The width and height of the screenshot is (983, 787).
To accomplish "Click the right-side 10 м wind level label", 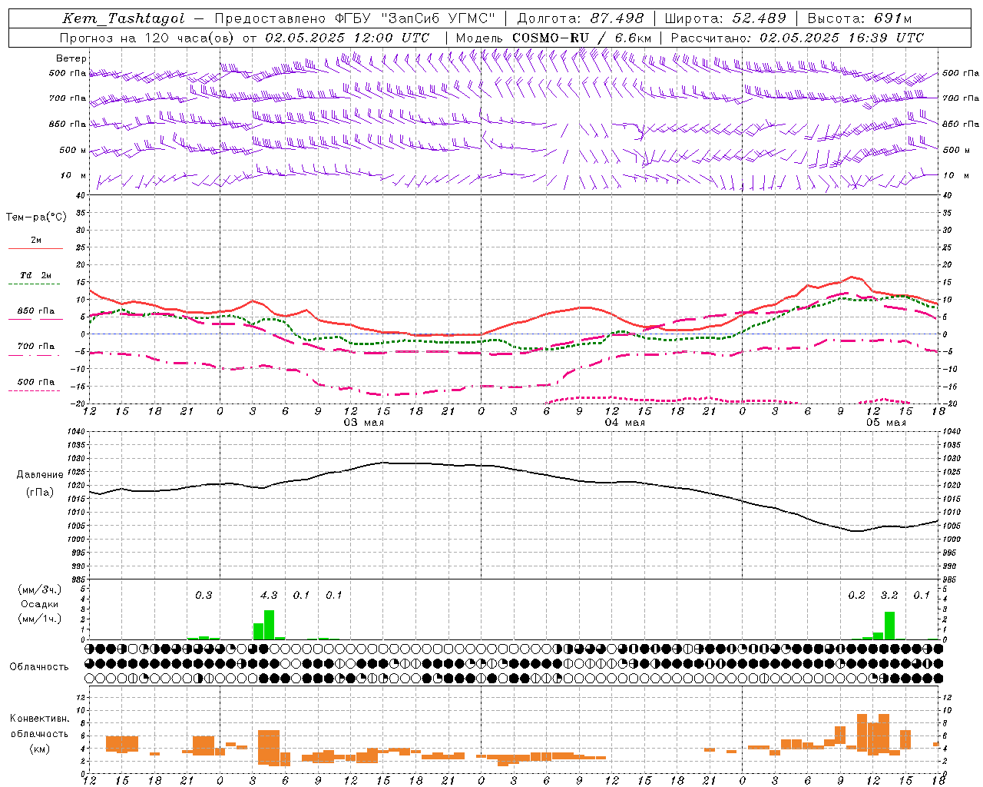I will (956, 175).
